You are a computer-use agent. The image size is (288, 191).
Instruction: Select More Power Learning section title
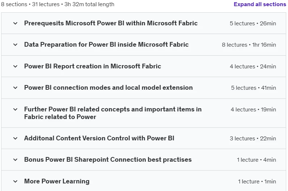[57, 182]
